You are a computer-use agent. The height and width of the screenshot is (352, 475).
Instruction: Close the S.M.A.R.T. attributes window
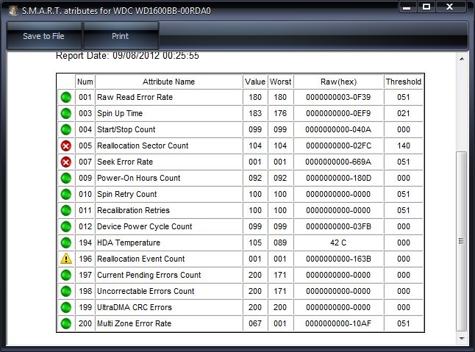(x=450, y=7)
